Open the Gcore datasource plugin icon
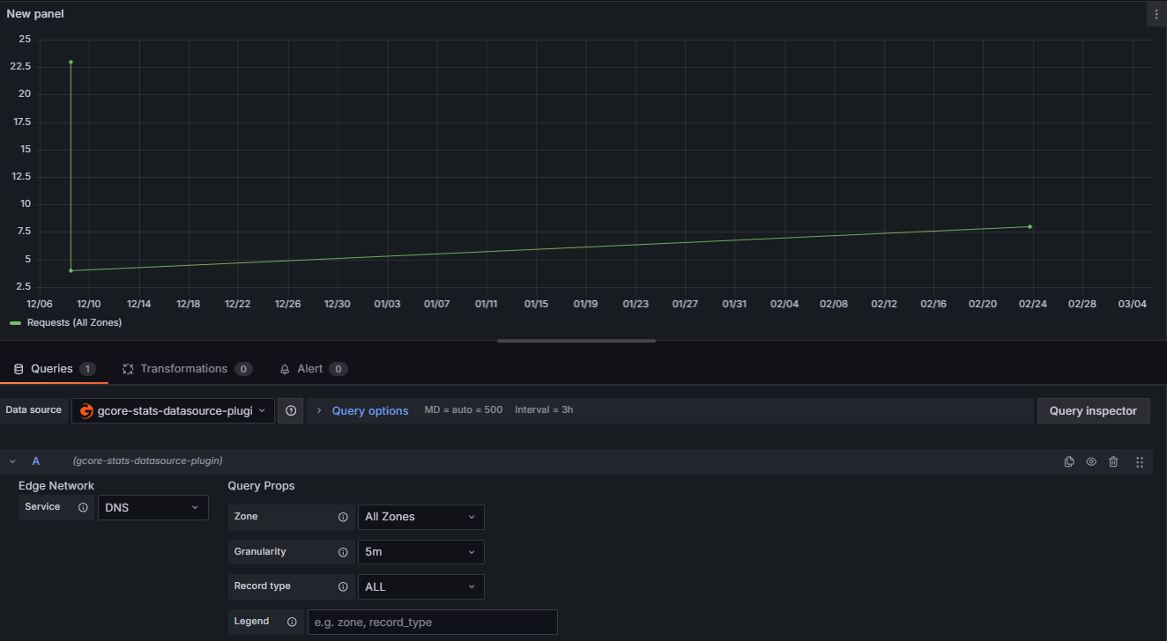The height and width of the screenshot is (641, 1167). pyautogui.click(x=85, y=410)
